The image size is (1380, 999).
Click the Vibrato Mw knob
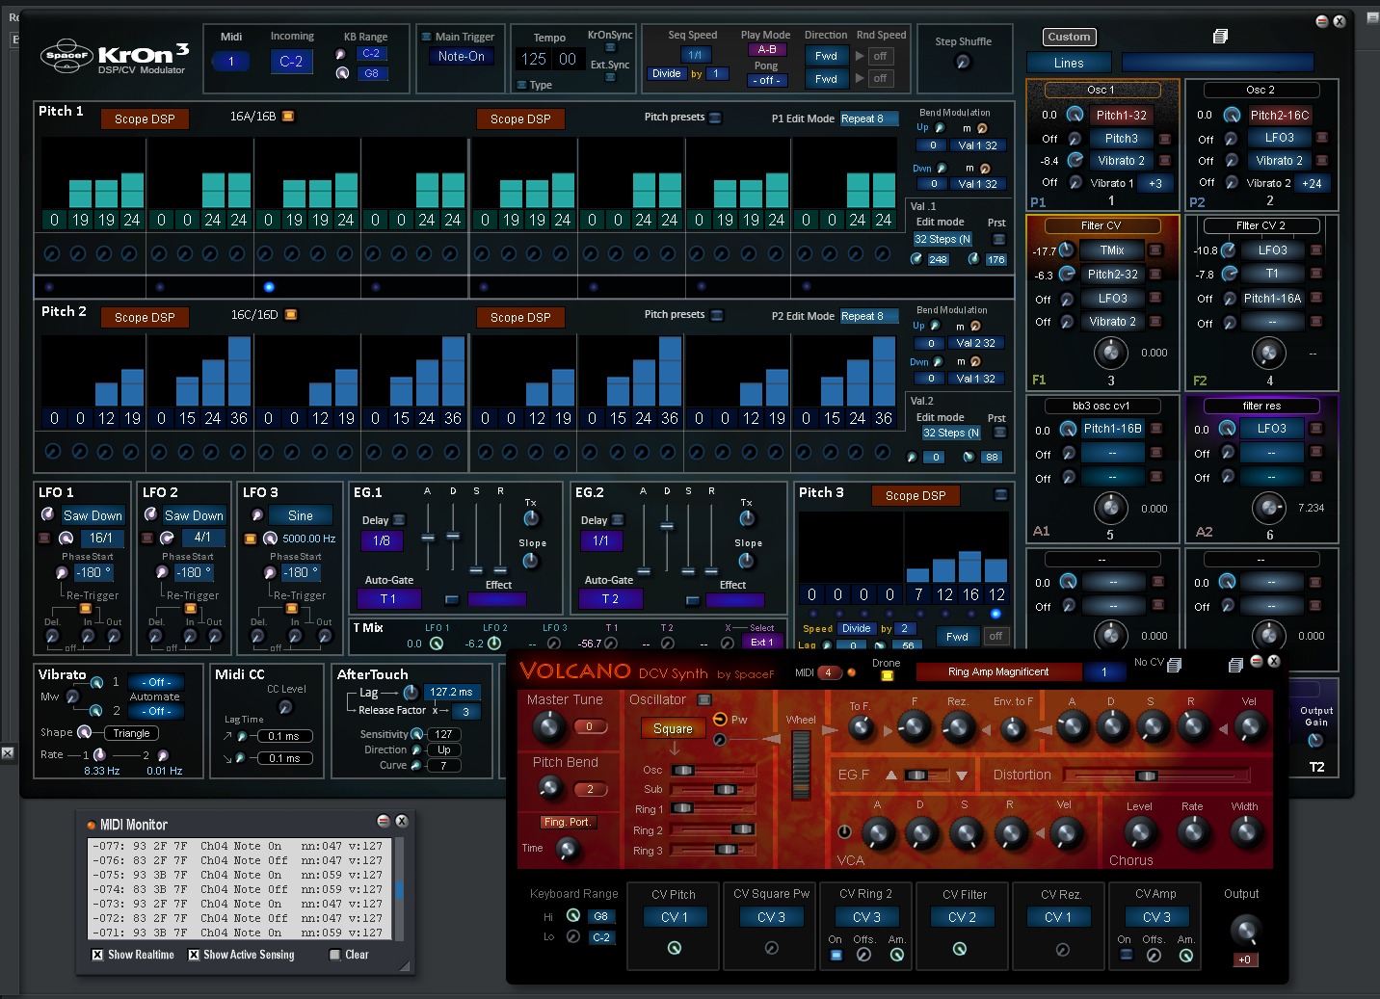pos(72,697)
